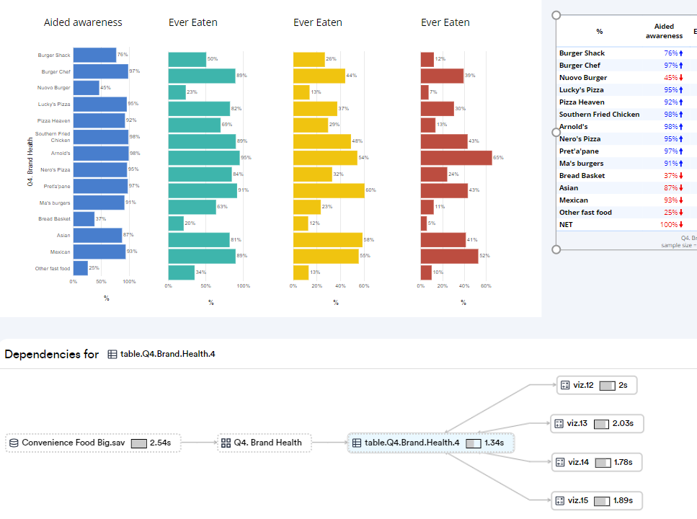Viewport: 697px width, 519px height.
Task: Click the blue Burger Chef bar in the Aided awareness chart
Action: pyautogui.click(x=101, y=71)
